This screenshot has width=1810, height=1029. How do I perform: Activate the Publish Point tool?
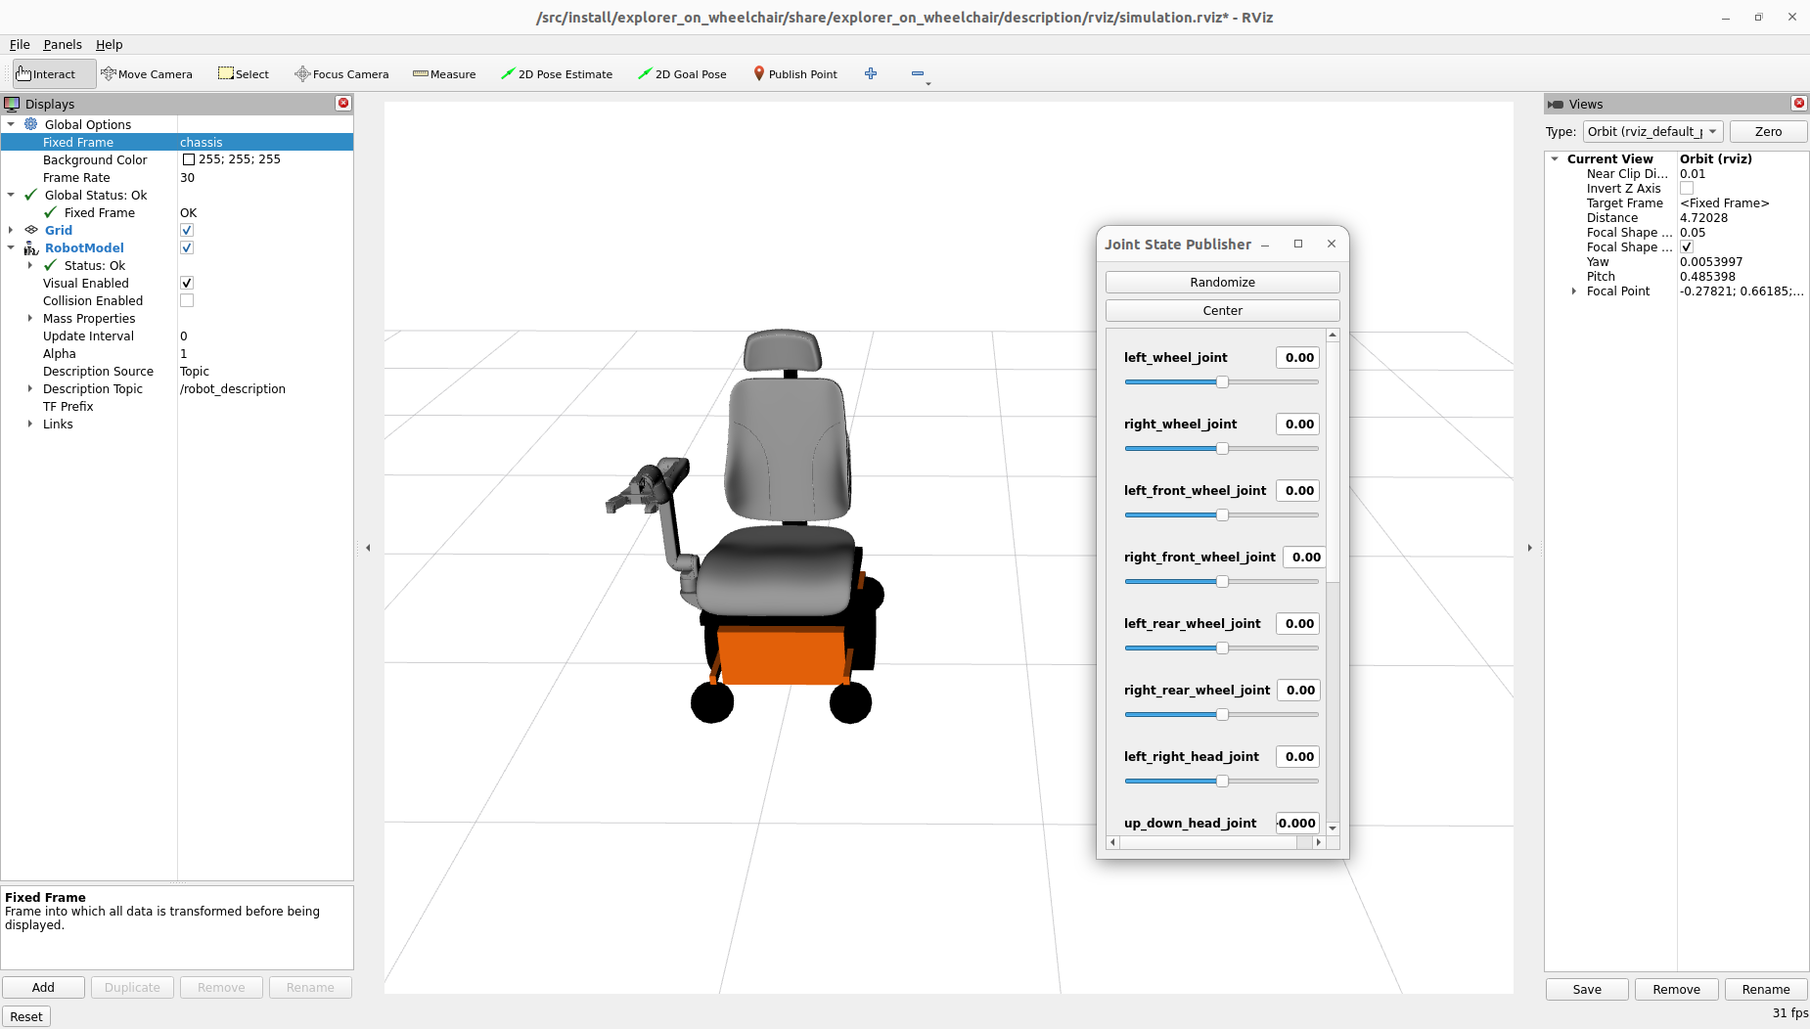795,73
